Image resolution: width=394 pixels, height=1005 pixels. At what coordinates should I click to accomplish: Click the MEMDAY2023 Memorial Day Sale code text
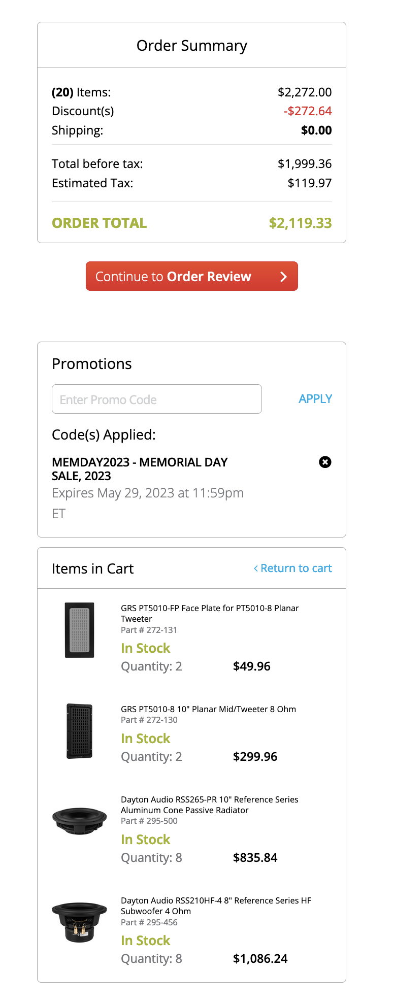[x=140, y=469]
